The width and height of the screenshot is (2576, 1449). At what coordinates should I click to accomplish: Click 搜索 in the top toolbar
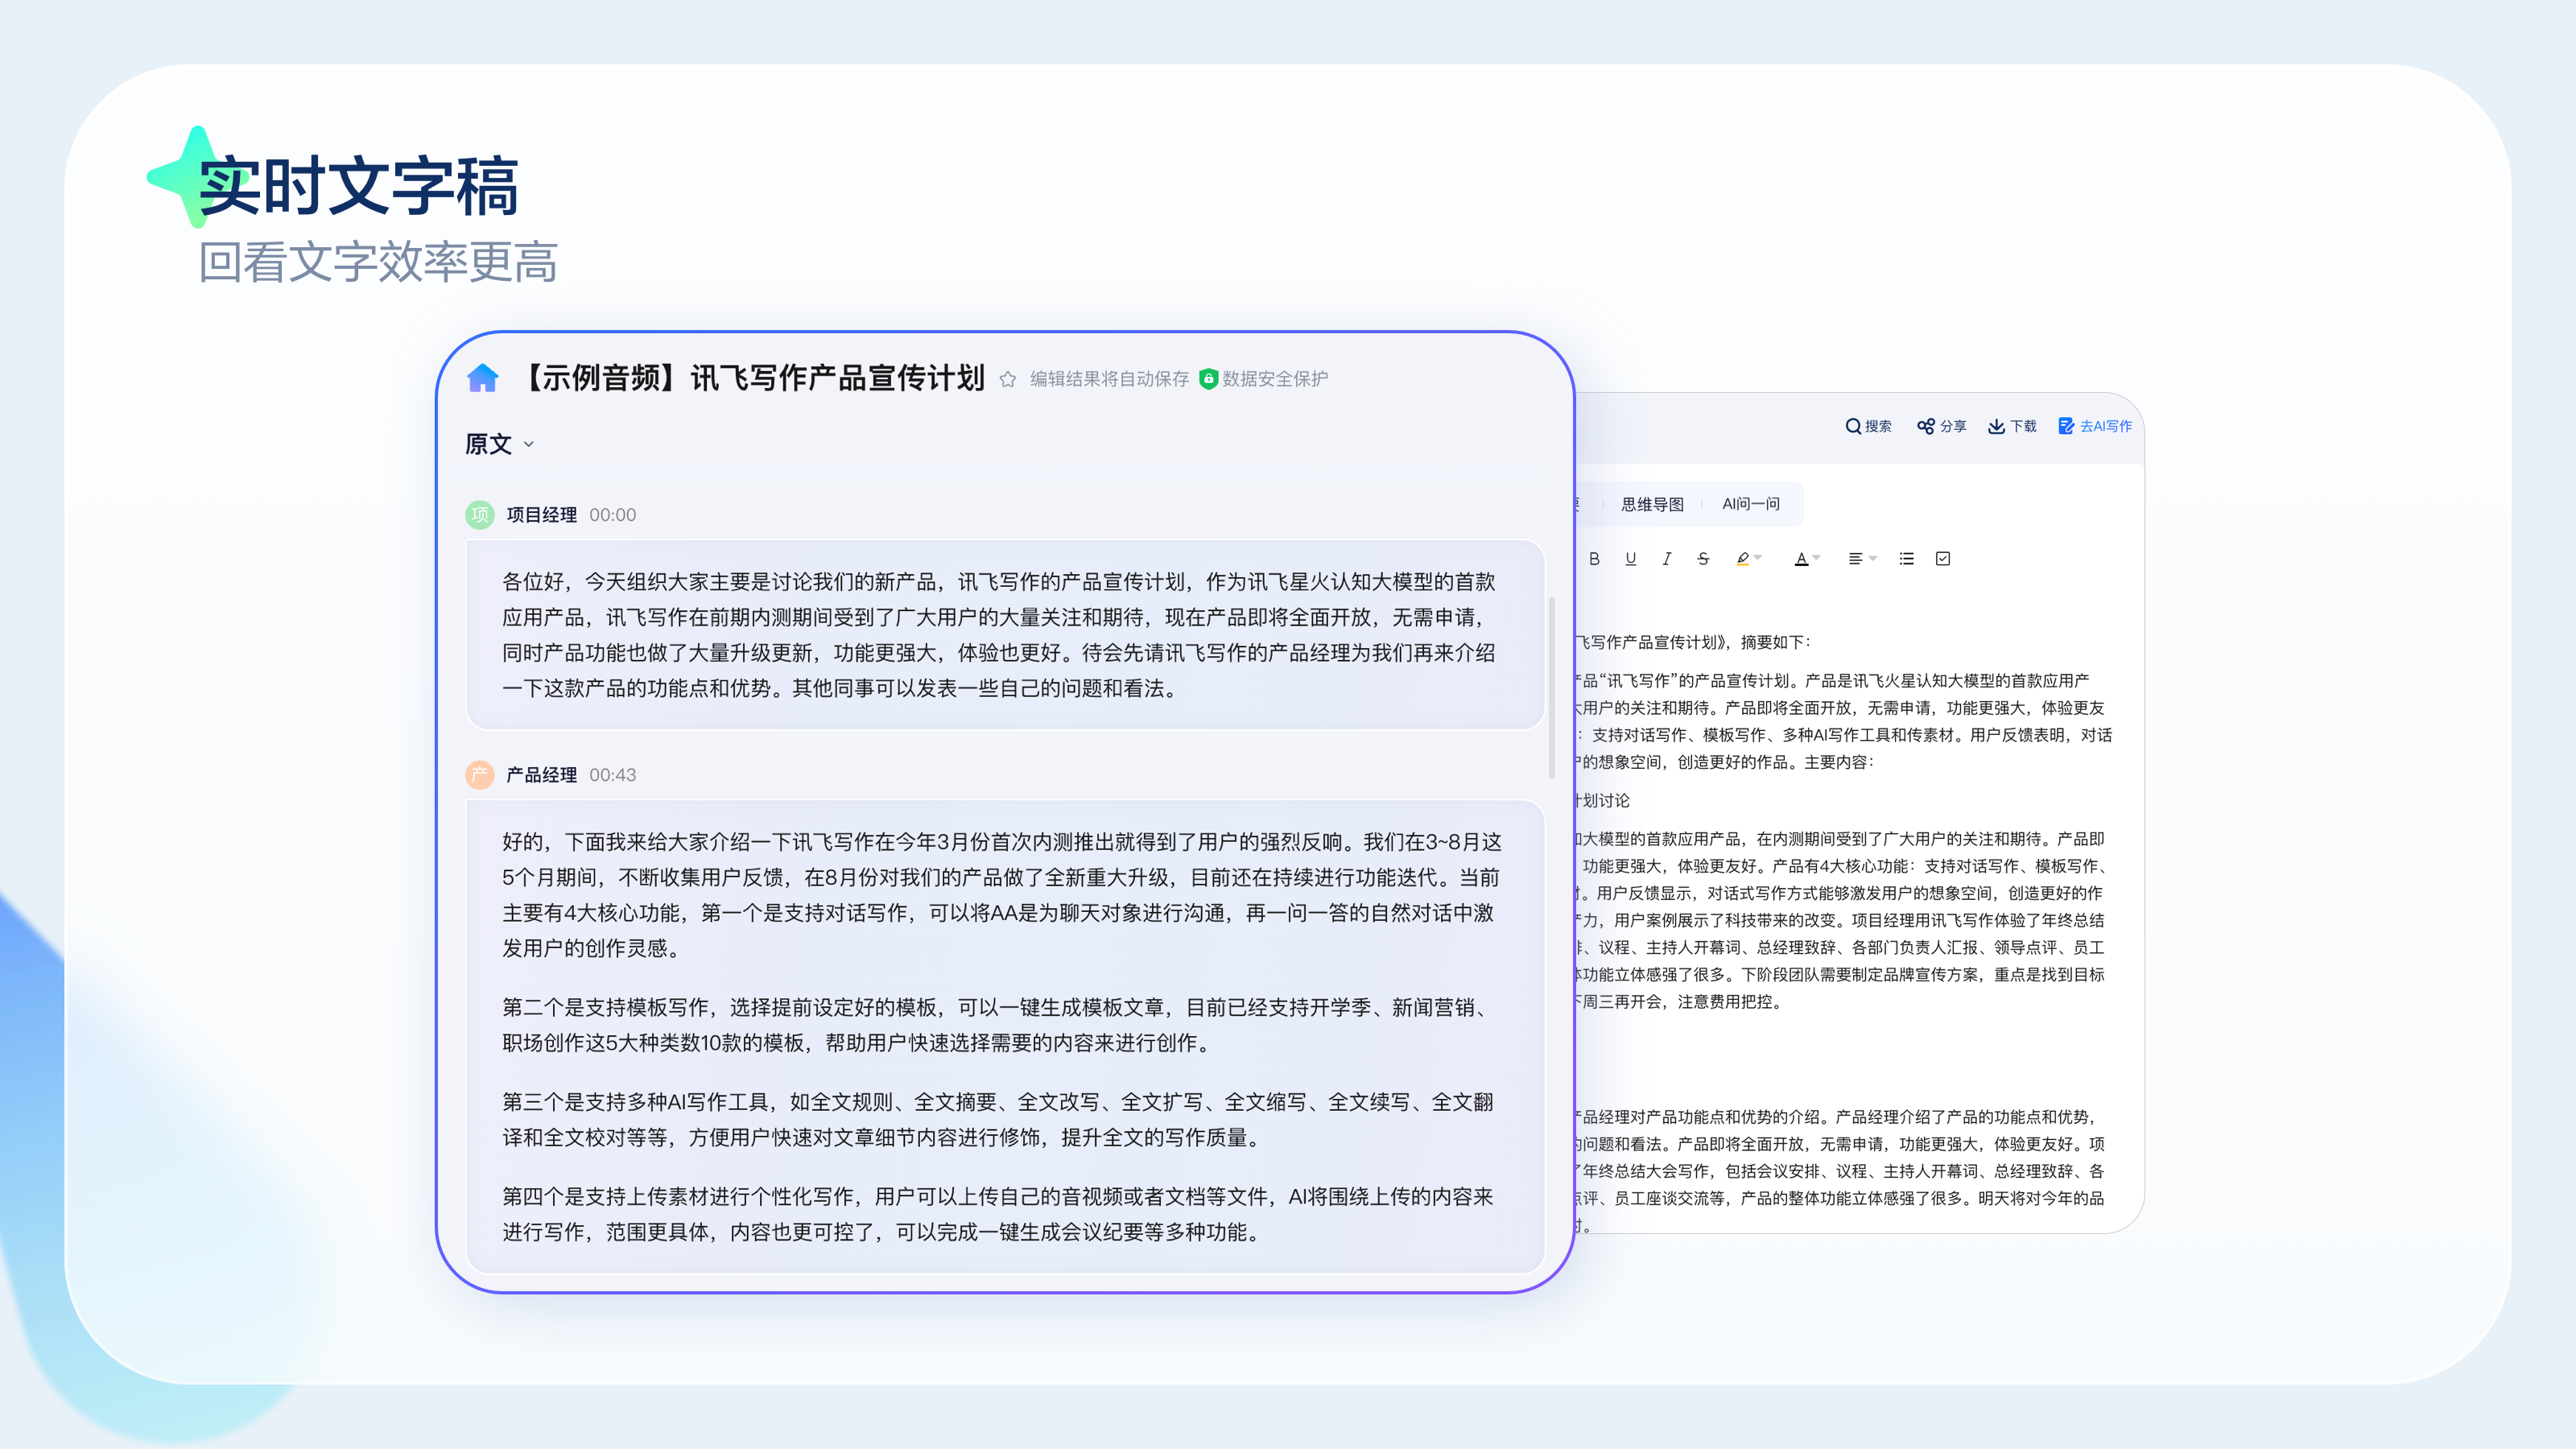tap(1868, 426)
